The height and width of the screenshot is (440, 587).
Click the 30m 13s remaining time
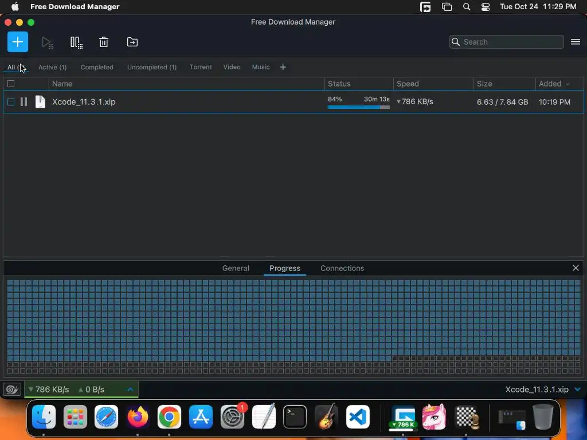(x=377, y=99)
